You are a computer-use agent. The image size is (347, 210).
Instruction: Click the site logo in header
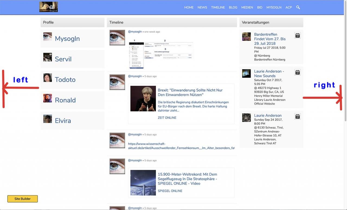point(49,7)
